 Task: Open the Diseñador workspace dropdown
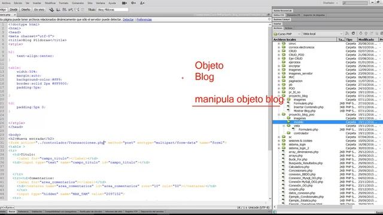click(x=330, y=3)
